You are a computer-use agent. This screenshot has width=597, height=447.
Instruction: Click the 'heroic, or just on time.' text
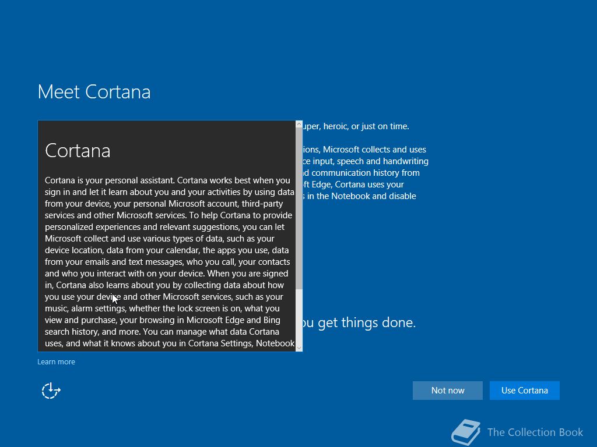tap(366, 126)
